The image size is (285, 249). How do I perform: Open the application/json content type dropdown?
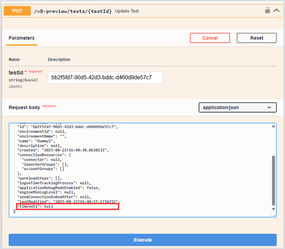(x=237, y=108)
